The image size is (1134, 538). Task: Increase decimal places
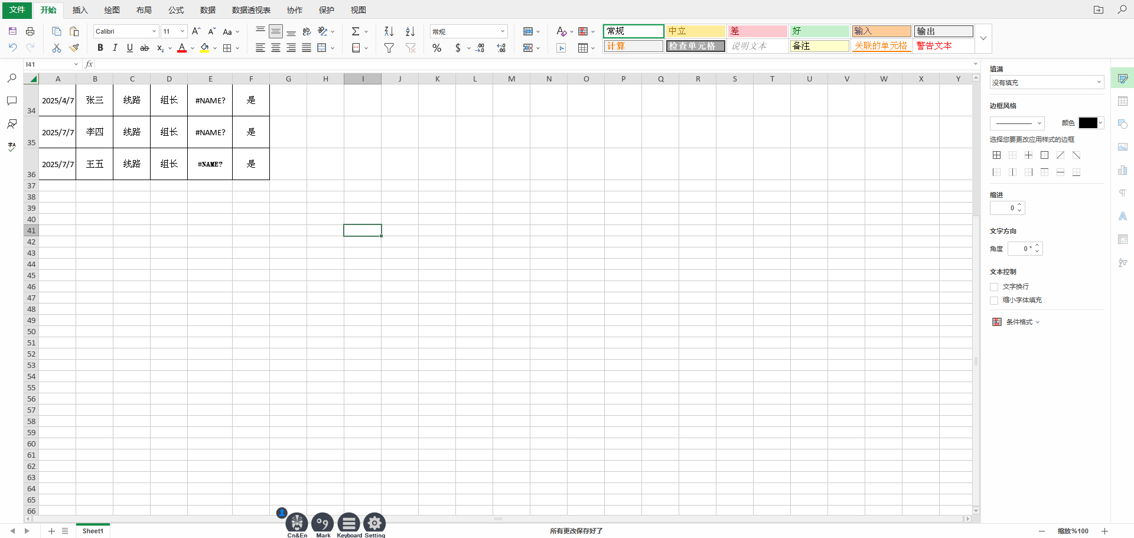pos(501,48)
